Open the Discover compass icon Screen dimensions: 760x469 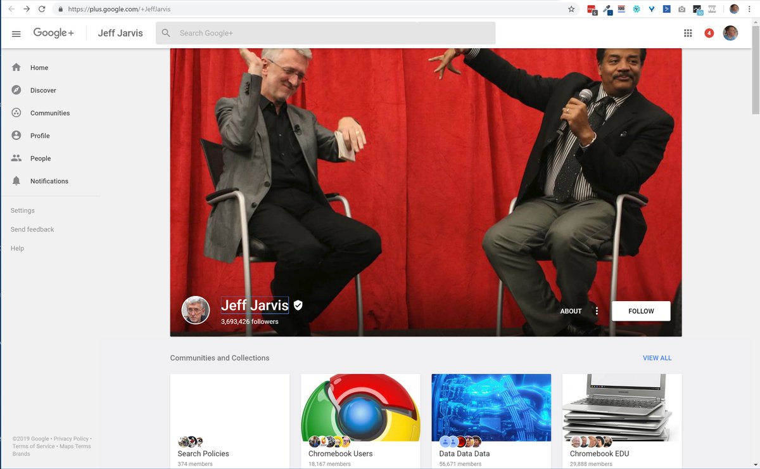(x=16, y=90)
